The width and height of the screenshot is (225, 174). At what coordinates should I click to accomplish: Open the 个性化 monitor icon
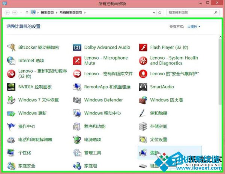11,153
